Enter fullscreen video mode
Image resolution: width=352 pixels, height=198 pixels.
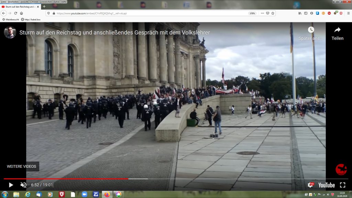(x=342, y=185)
